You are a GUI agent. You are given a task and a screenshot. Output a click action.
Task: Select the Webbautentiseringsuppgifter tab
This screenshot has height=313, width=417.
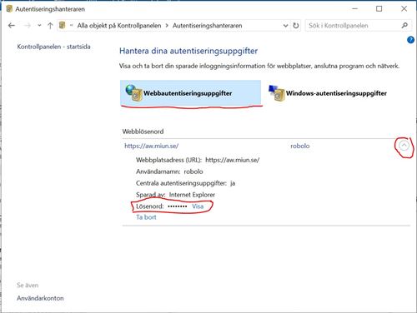pyautogui.click(x=191, y=93)
